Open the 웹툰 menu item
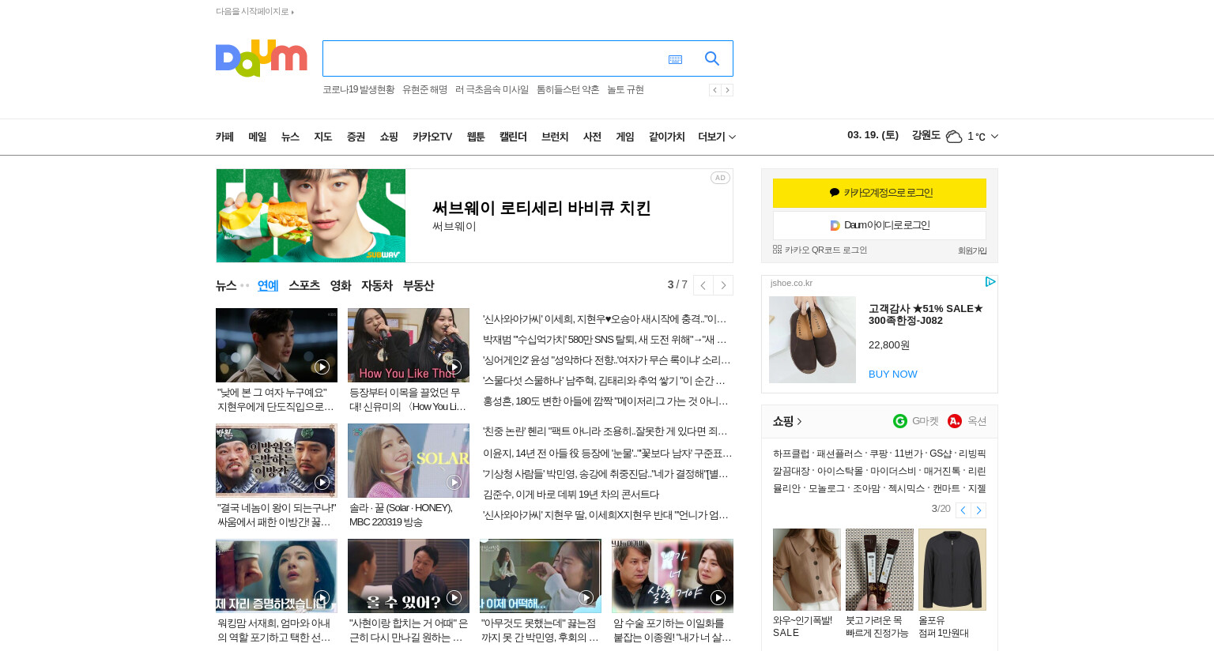Viewport: 1214px width, 651px height. click(x=476, y=137)
